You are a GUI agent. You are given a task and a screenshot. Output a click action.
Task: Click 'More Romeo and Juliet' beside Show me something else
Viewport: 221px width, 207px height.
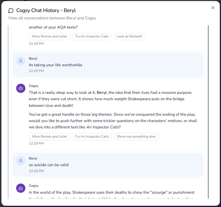49,137
